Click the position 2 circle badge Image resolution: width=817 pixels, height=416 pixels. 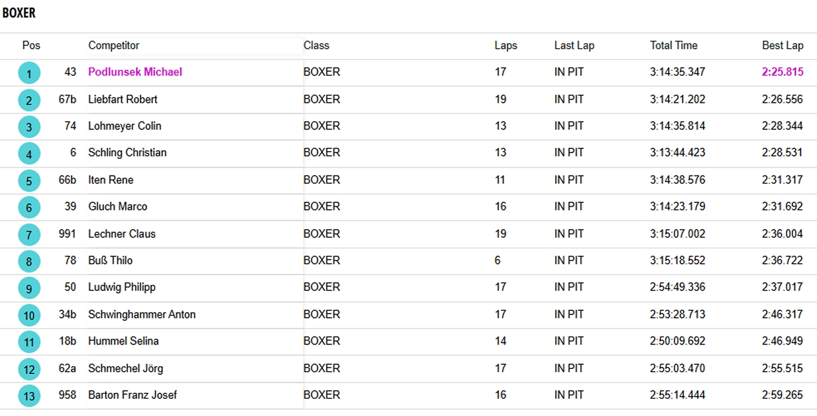[x=29, y=100]
